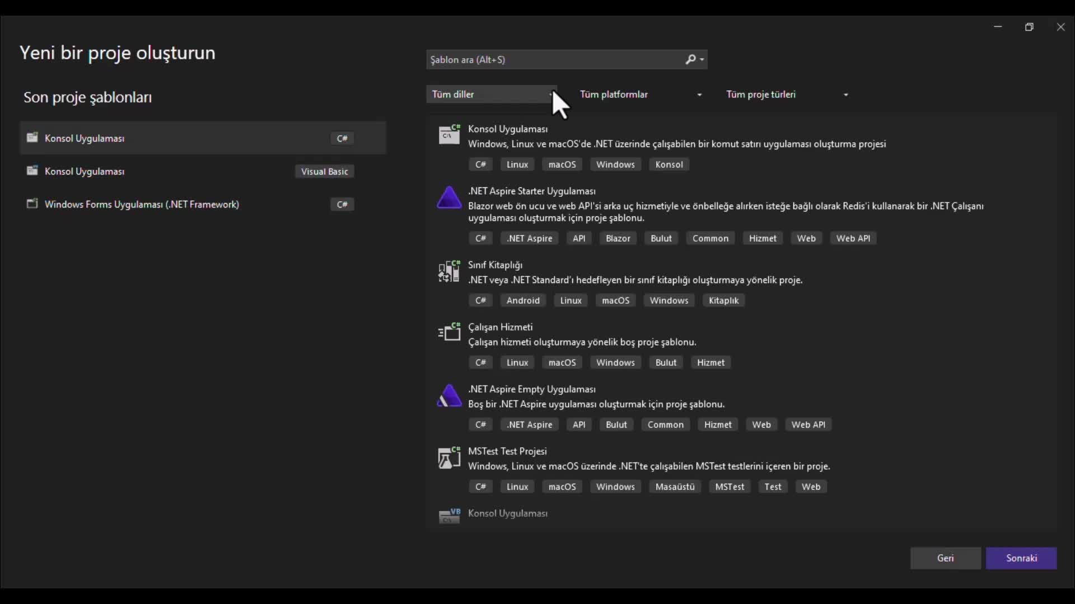Screen dimensions: 1075x604
Task: Click Test tag under MSTest Test Projesi
Action: (x=773, y=487)
